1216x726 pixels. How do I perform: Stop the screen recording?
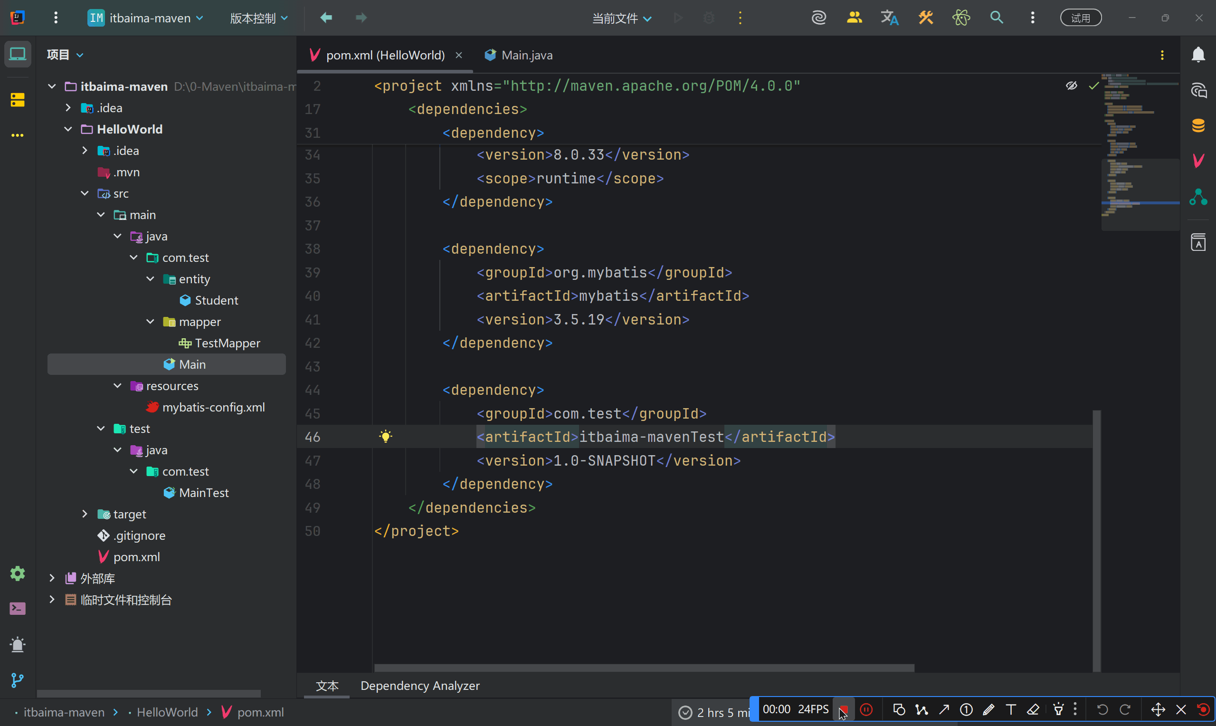pyautogui.click(x=844, y=709)
